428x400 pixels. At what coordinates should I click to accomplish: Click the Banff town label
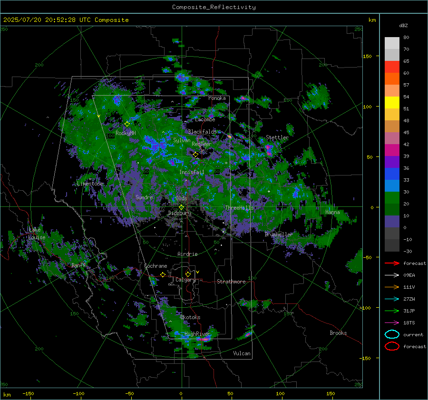click(78, 265)
